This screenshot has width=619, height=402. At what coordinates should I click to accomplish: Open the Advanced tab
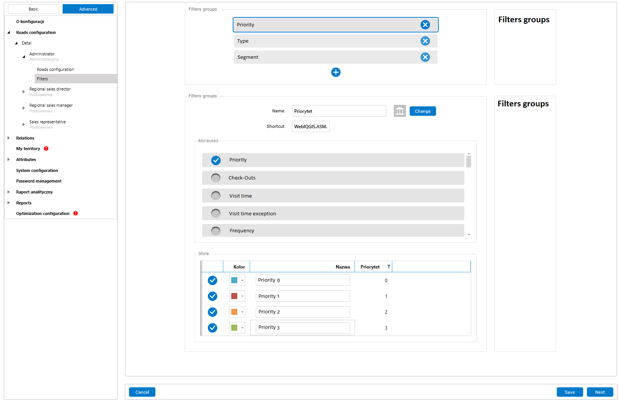click(88, 9)
